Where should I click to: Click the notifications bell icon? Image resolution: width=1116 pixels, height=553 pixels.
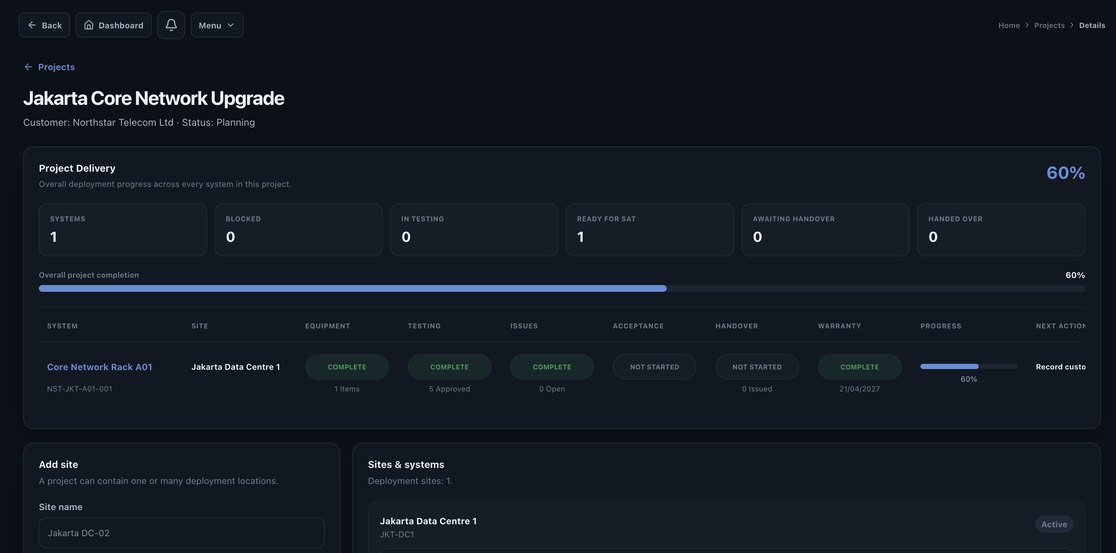pos(171,25)
